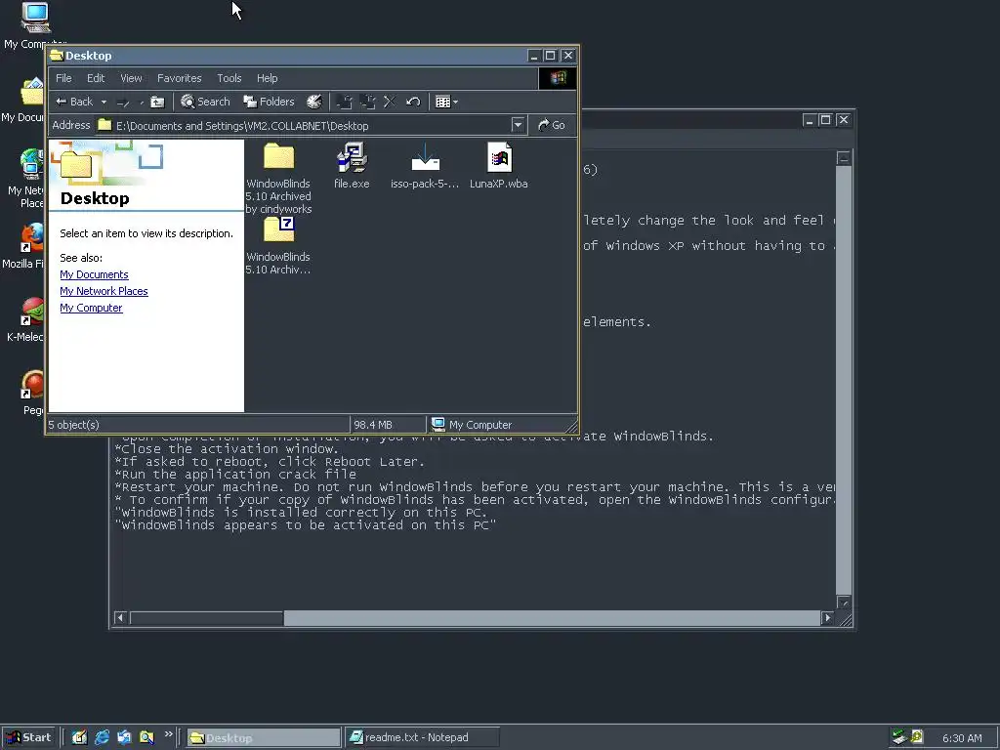Viewport: 1000px width, 750px height.
Task: Expand the Address bar dropdown
Action: pyautogui.click(x=518, y=125)
